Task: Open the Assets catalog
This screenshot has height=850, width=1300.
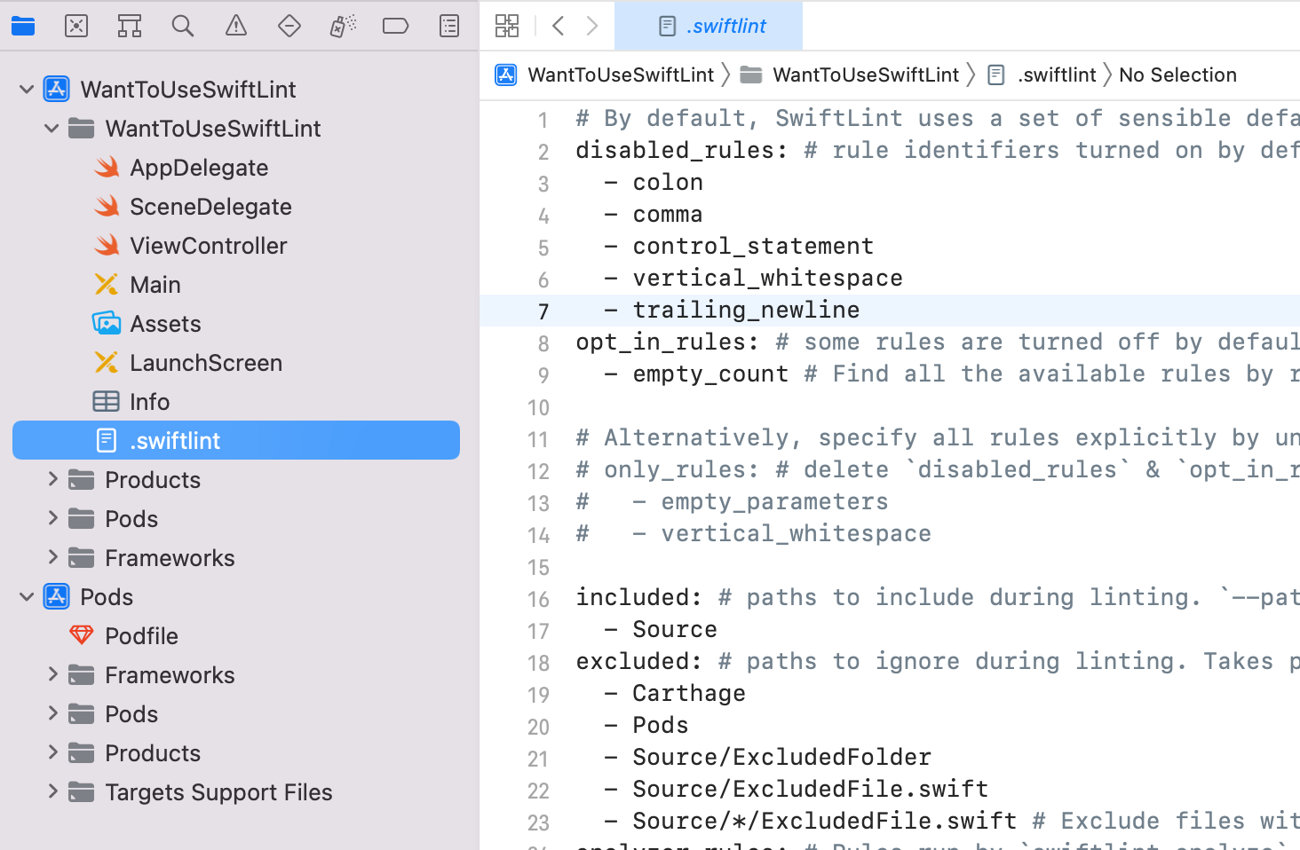Action: coord(236,323)
